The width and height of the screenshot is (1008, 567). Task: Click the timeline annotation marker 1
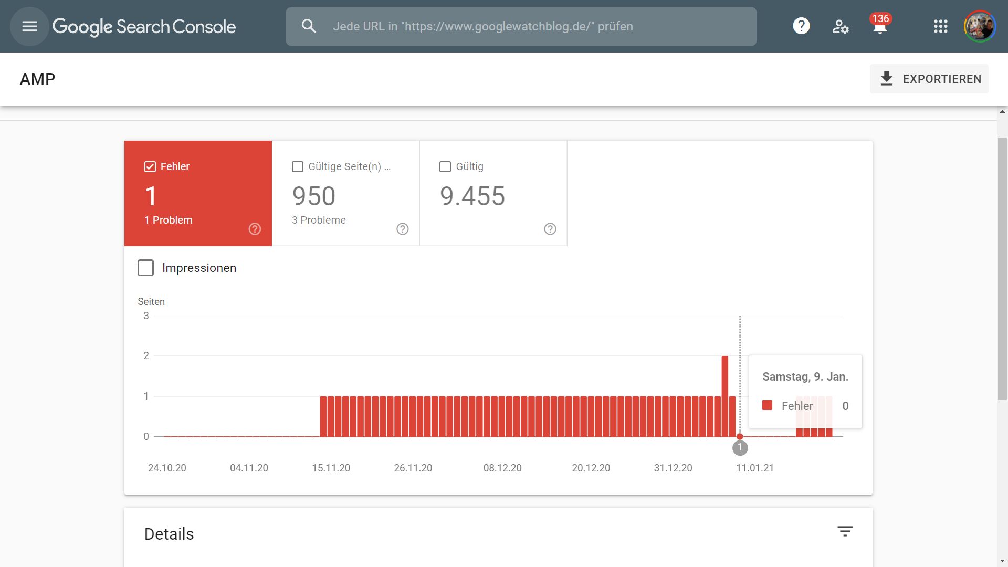click(x=740, y=448)
